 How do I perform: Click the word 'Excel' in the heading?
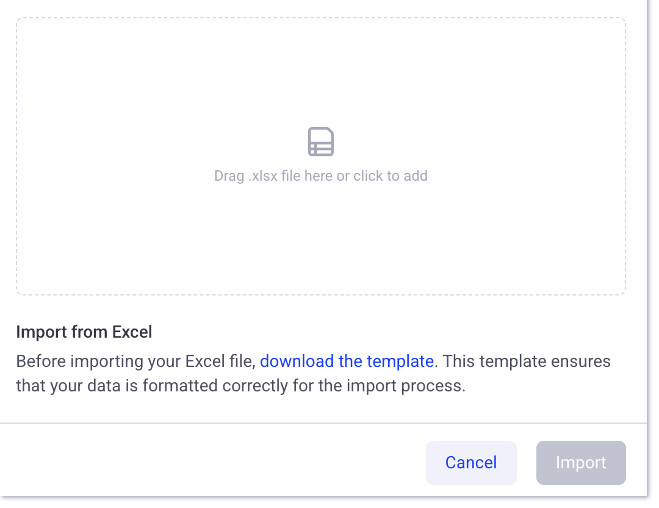click(x=132, y=332)
